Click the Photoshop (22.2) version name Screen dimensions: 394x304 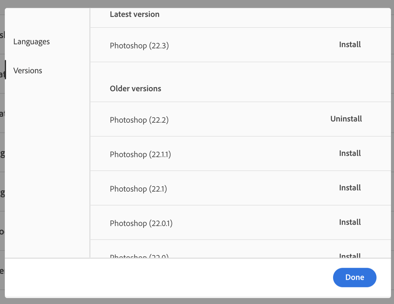pyautogui.click(x=139, y=120)
